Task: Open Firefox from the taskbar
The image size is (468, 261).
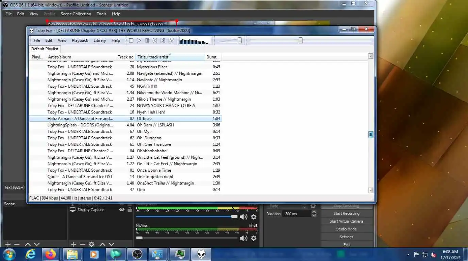Action: tap(51, 254)
